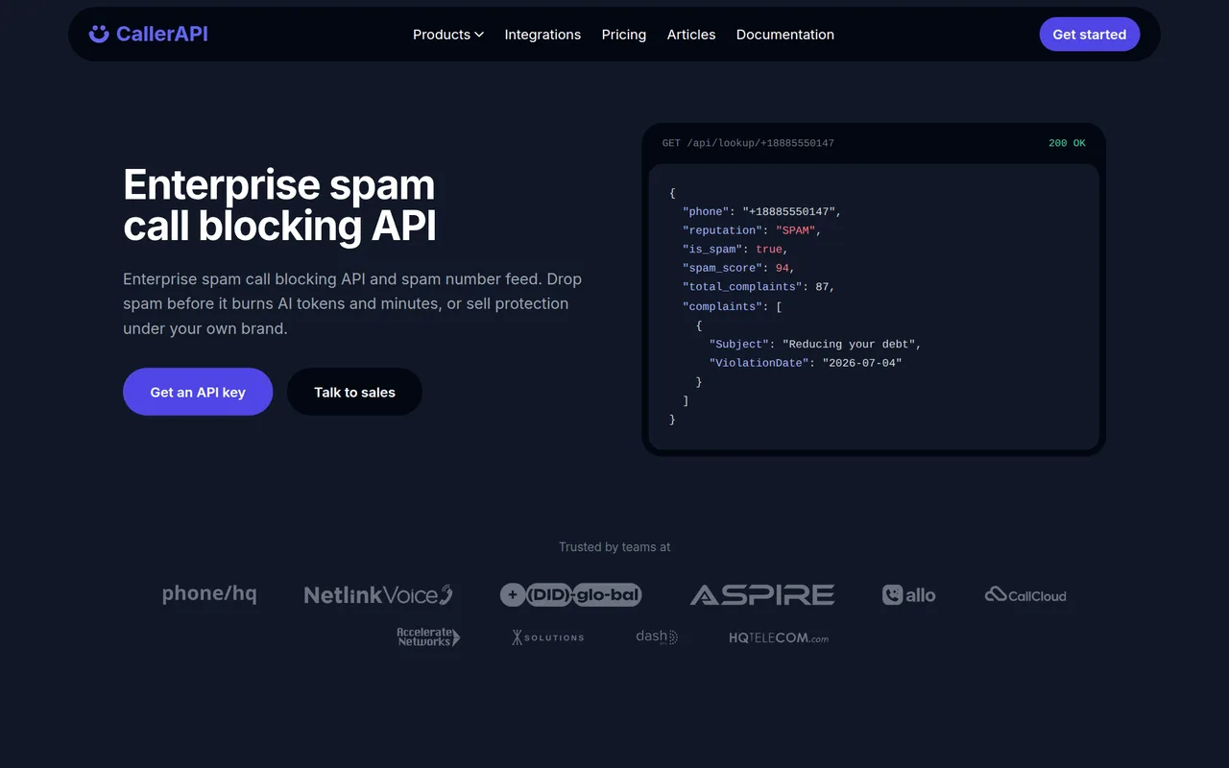Click Get an API key
Screen dimensions: 1229x768
pos(198,392)
